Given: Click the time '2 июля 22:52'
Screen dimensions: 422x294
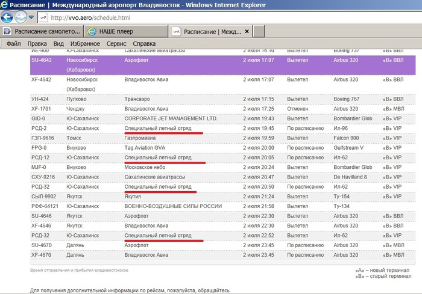Looking at the screenshot, I should pyautogui.click(x=259, y=236).
